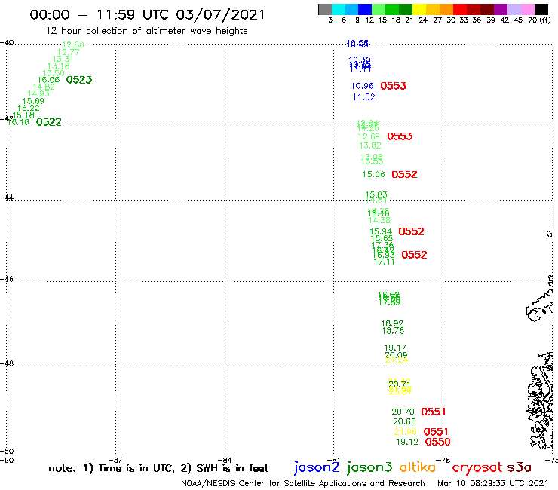Viewport: 558px width, 490px height.
Task: Click the wave height value 19.17
Action: [x=395, y=348]
